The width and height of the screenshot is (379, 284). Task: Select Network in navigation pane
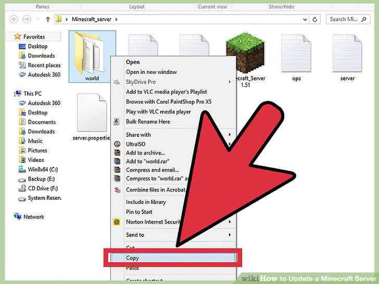coord(34,217)
